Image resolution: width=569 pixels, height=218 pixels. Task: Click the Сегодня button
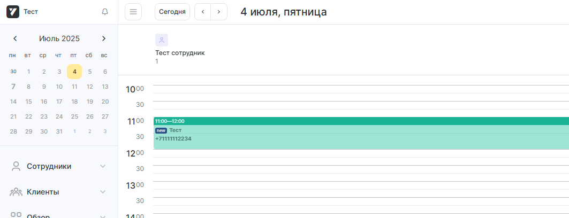[x=172, y=12]
